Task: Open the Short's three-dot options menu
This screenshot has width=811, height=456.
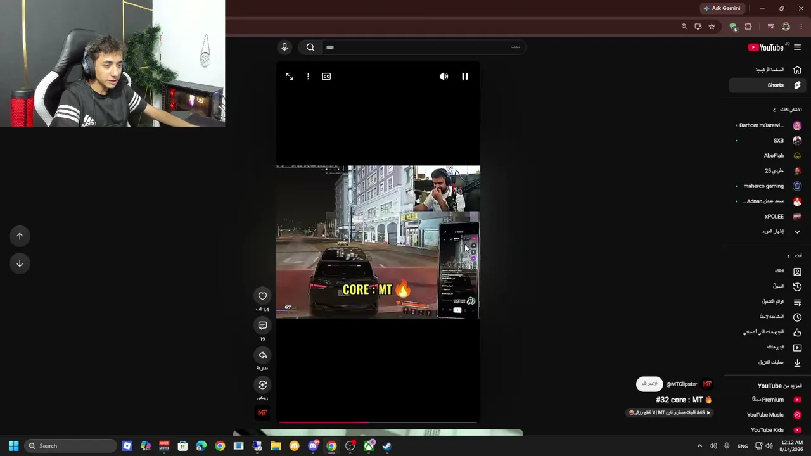Action: tap(308, 77)
